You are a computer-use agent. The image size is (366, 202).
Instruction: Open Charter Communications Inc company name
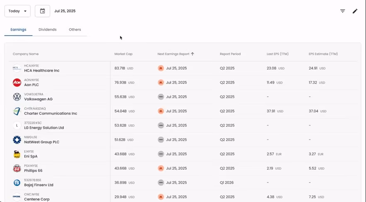(51, 113)
